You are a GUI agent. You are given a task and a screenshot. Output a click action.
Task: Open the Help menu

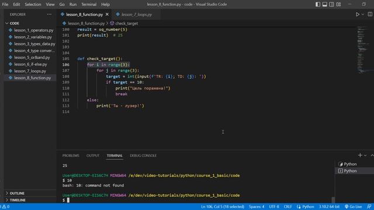(x=105, y=4)
